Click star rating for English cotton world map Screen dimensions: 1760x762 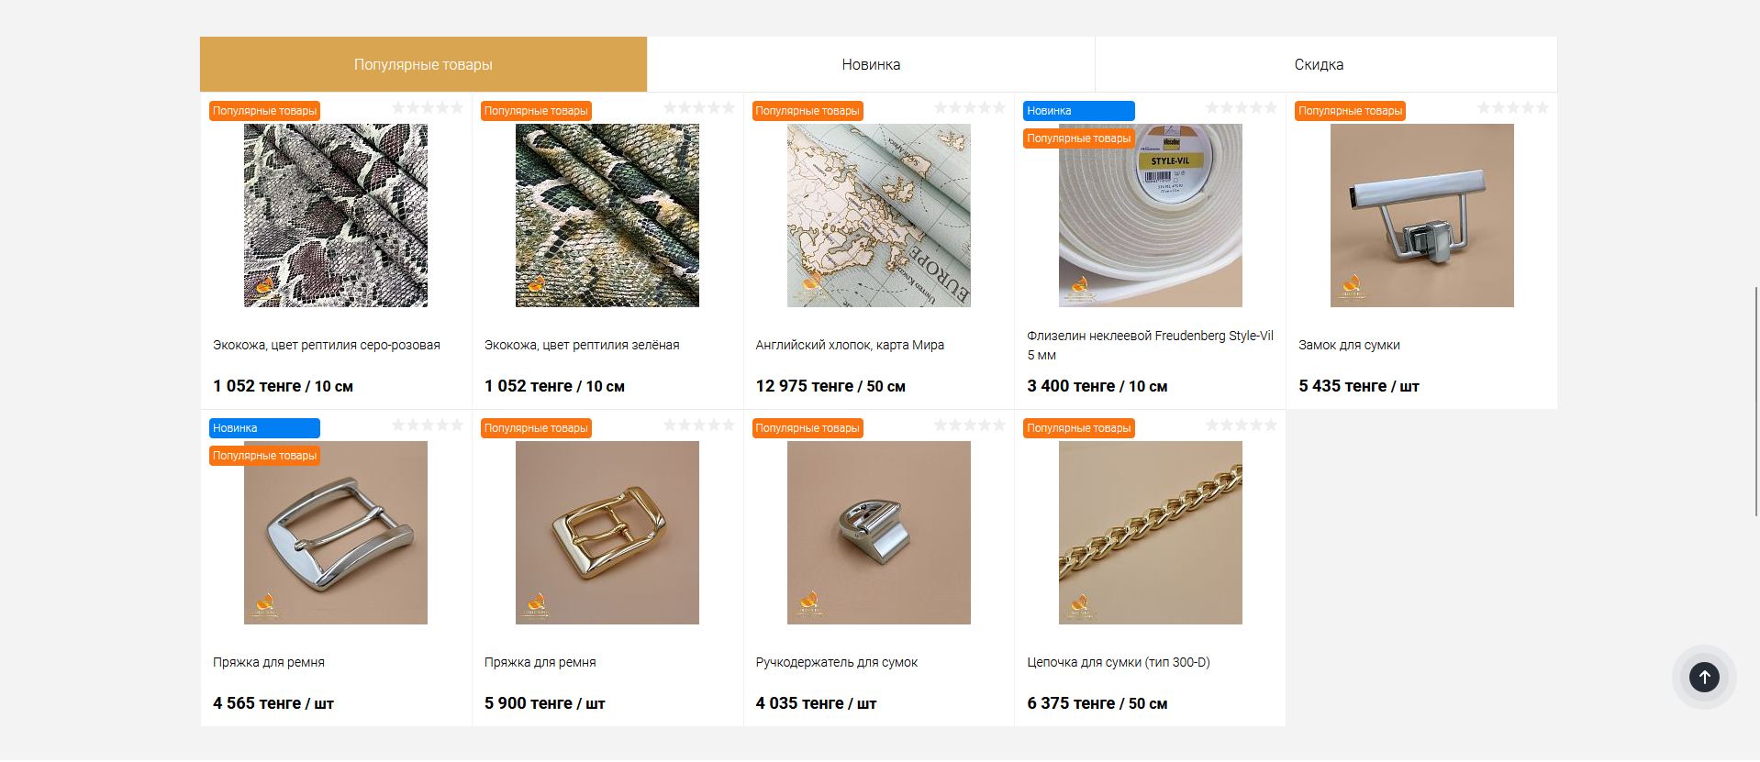(970, 108)
